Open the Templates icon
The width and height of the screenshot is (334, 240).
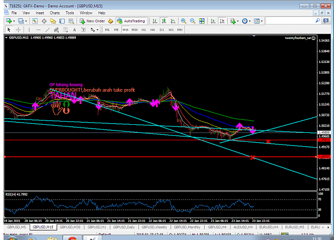[257, 21]
